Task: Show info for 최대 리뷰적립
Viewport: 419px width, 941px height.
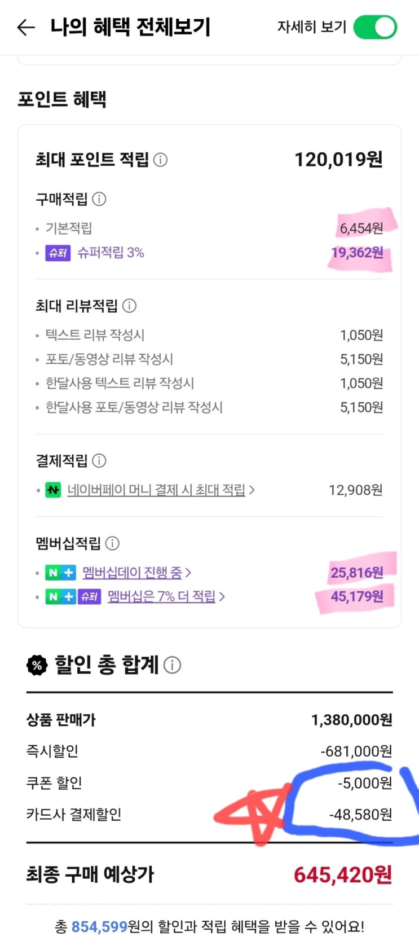Action: point(130,306)
